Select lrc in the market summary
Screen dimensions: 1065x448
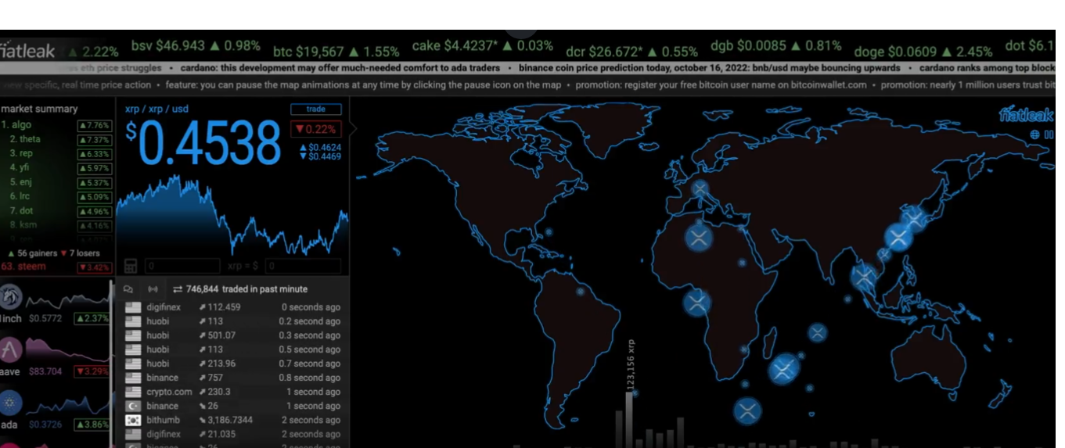tap(20, 196)
